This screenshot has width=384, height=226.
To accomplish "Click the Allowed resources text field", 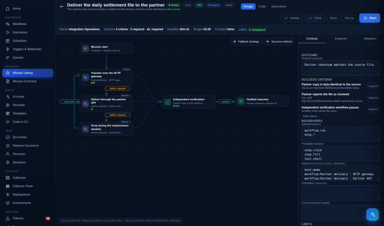I will point(341,173).
